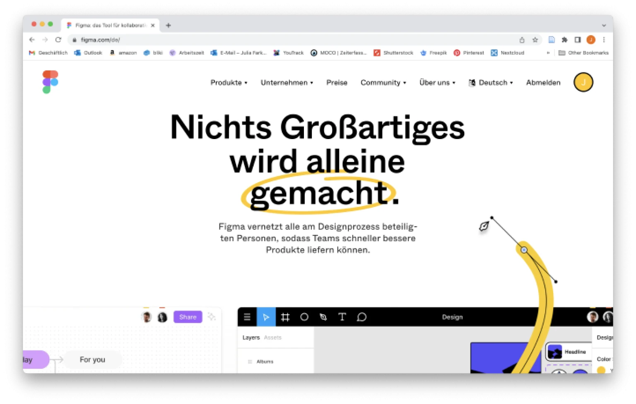Open the Chrome three-dot menu
Viewport: 636px width, 404px height.
[x=604, y=40]
